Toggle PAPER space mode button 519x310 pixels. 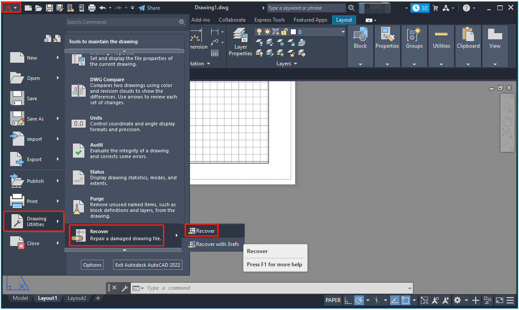[333, 300]
